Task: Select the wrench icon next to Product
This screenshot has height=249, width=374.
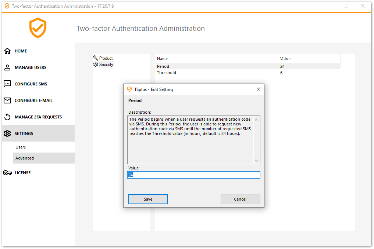Action: [x=96, y=58]
